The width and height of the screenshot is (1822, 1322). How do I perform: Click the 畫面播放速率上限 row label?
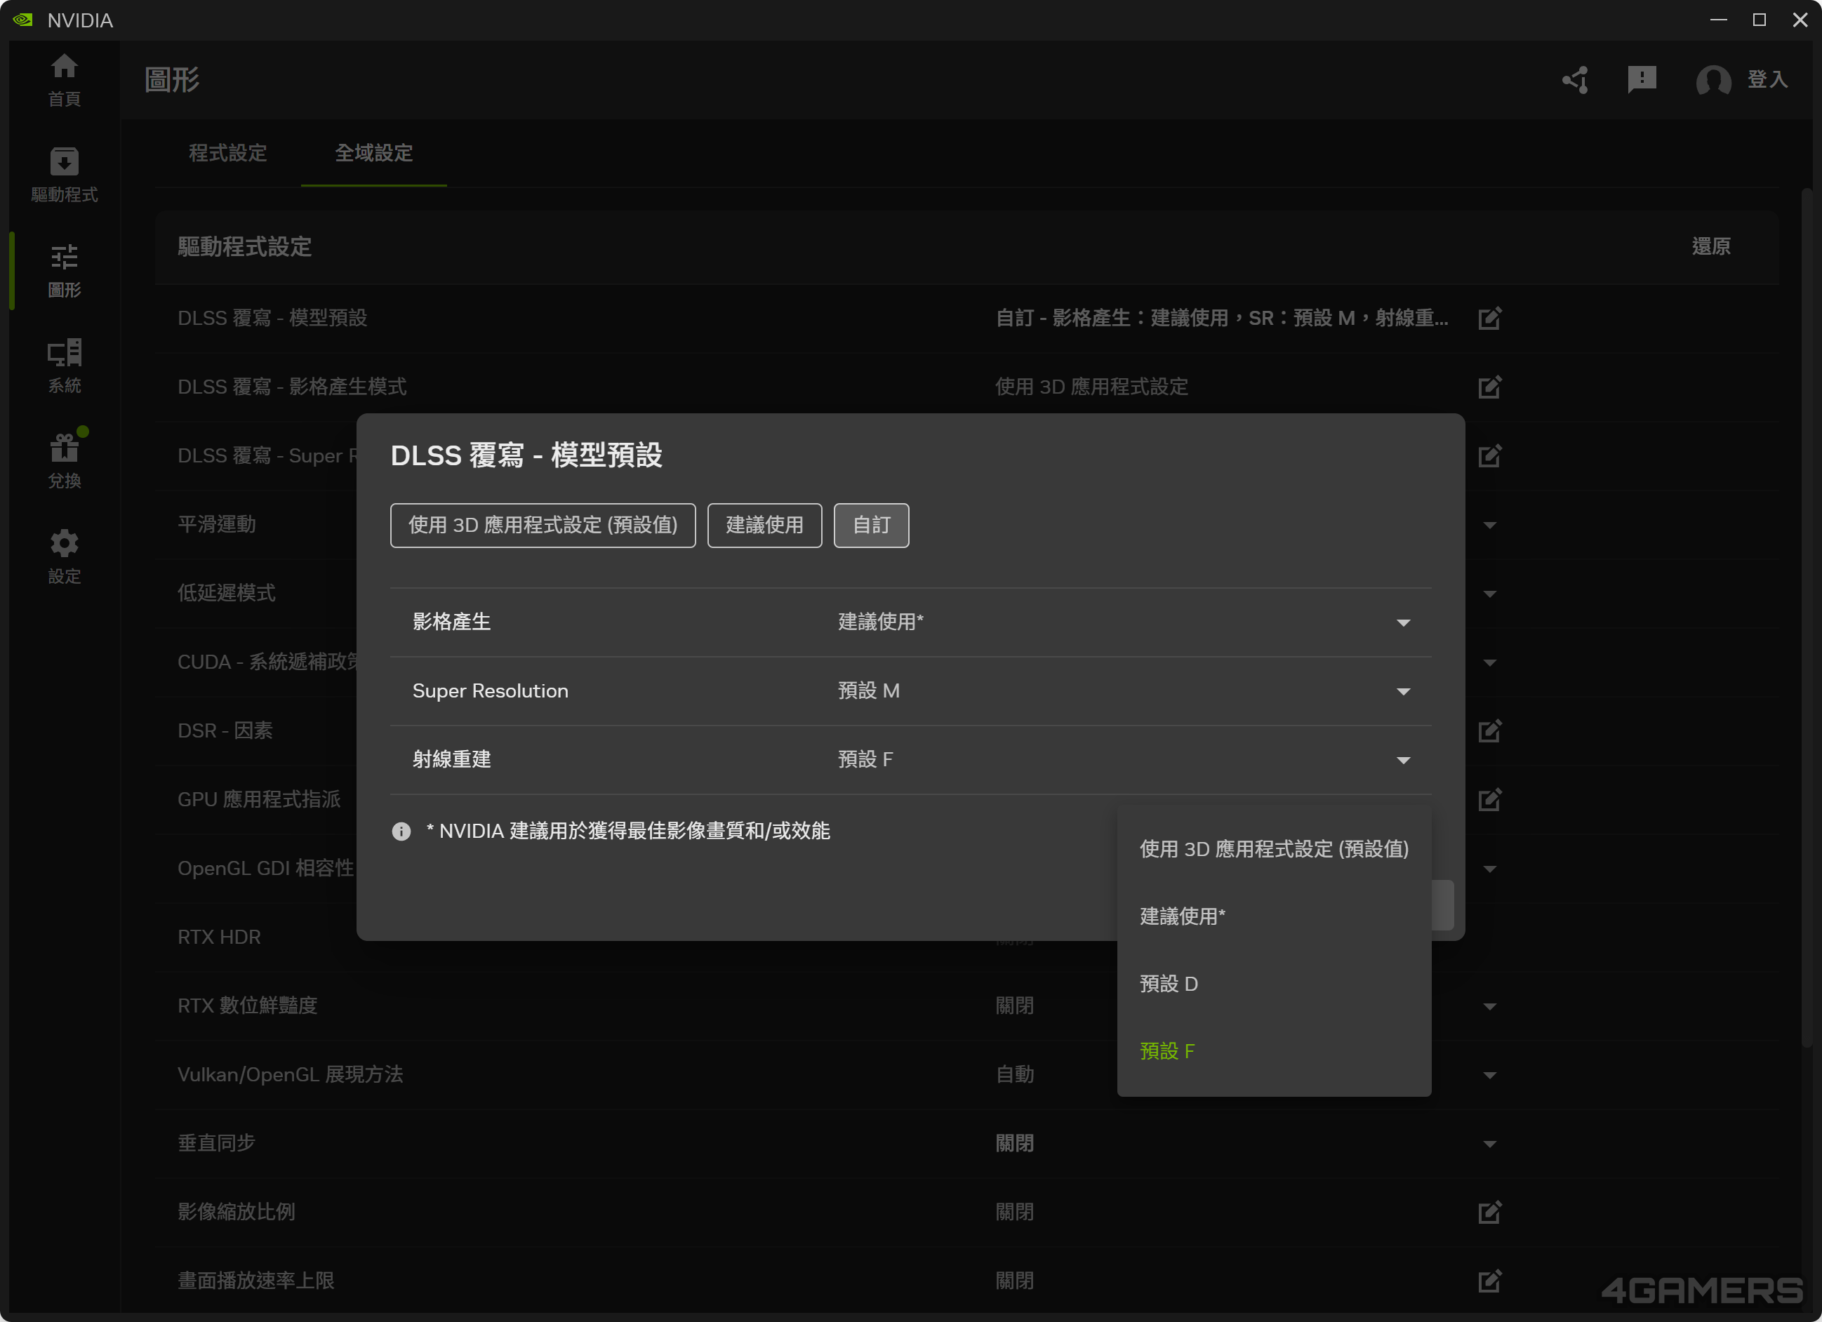(255, 1281)
